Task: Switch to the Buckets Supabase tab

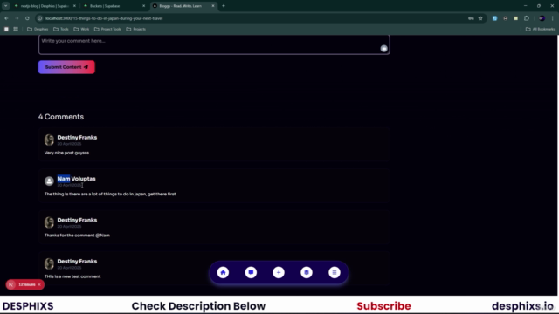Action: [114, 6]
